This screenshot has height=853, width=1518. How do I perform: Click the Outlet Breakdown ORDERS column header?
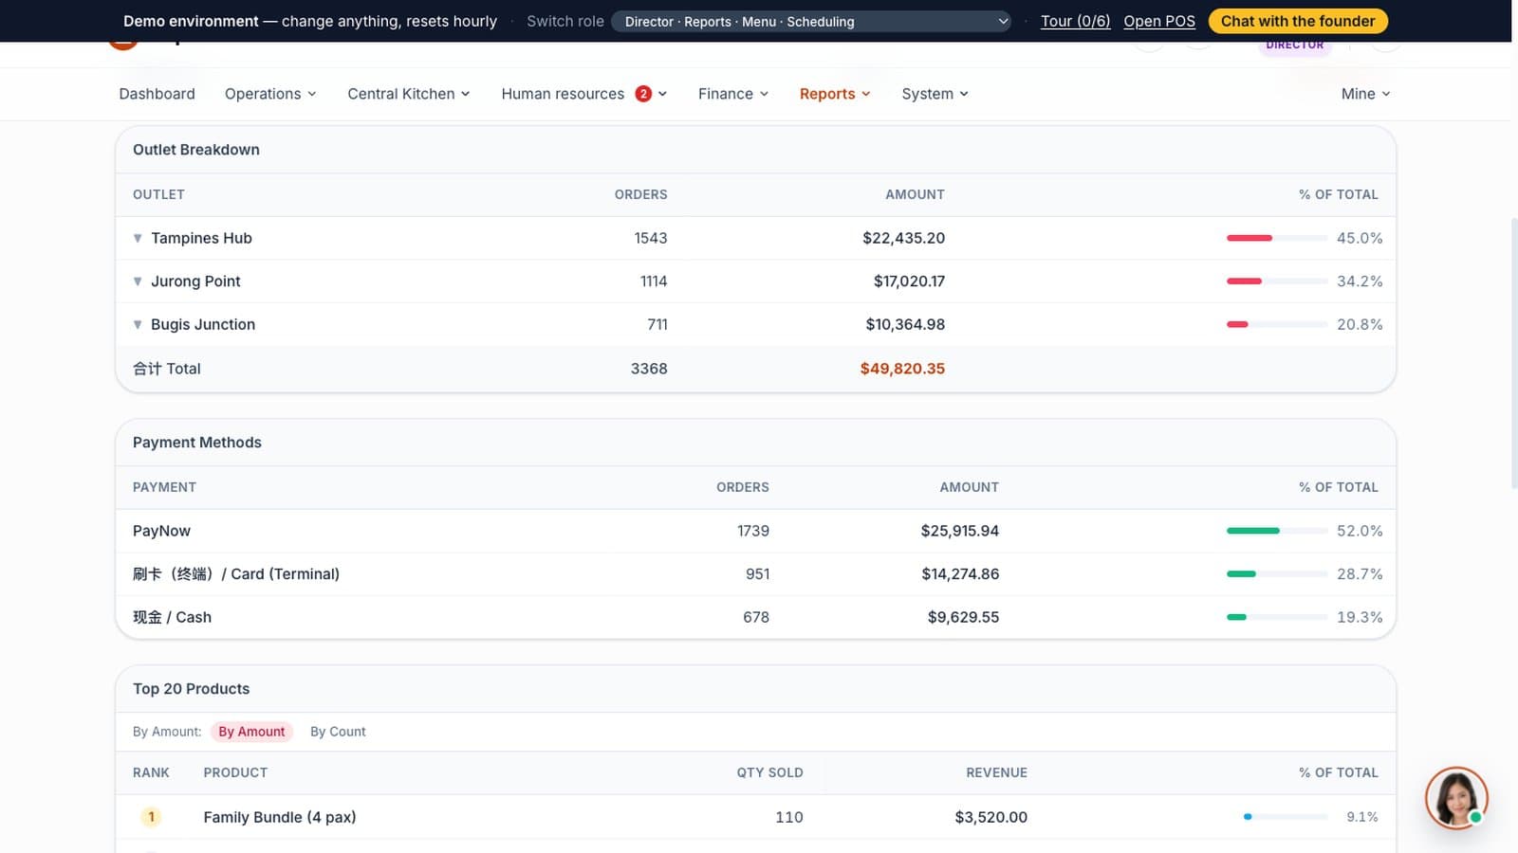[x=640, y=194]
